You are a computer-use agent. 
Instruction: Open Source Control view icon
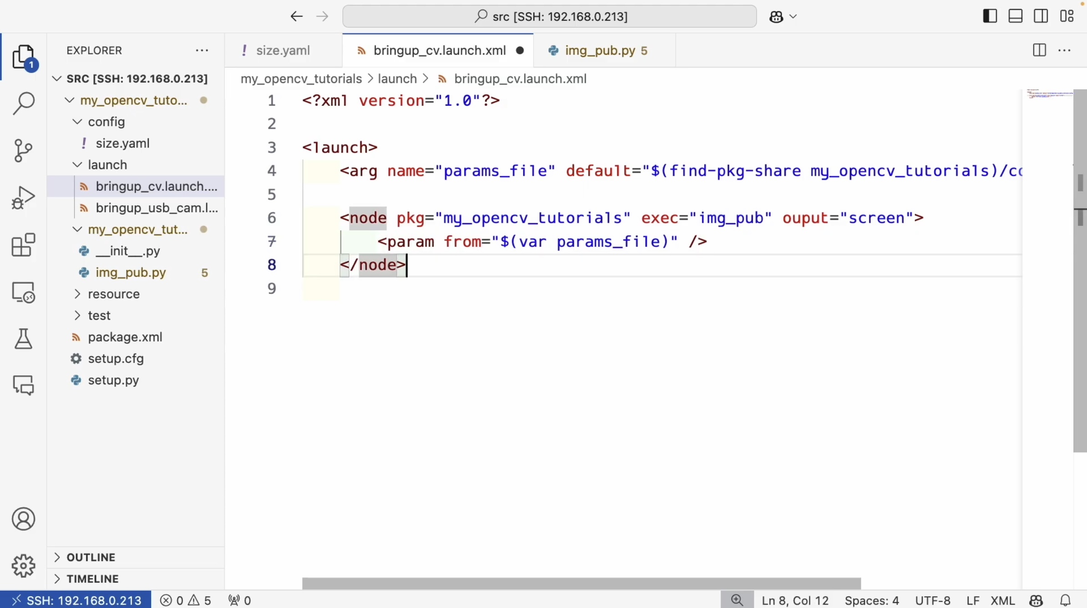click(x=23, y=150)
